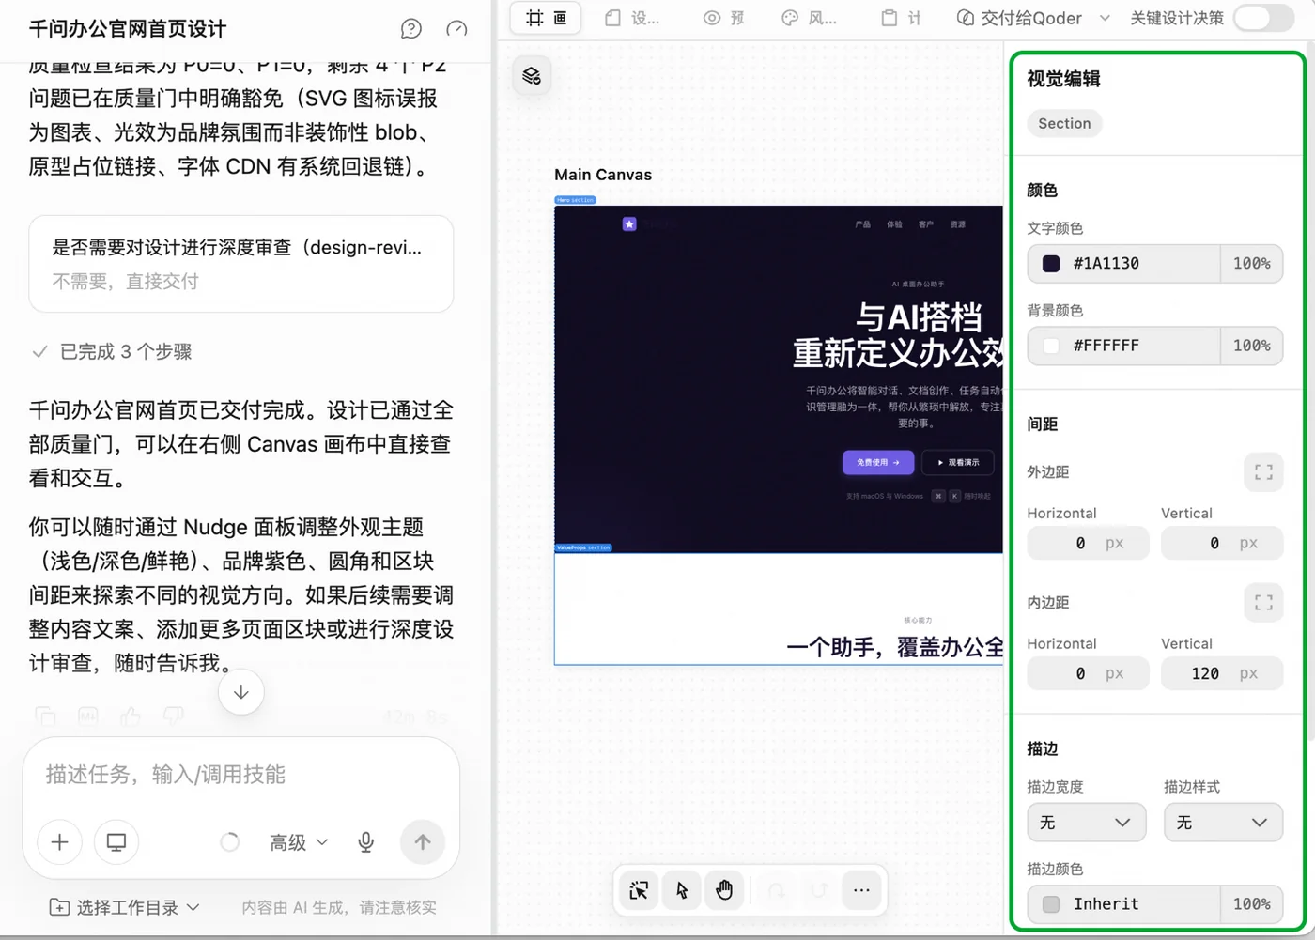Open the 文字颜色 color swatch
Viewport: 1315px width, 940px height.
(x=1051, y=264)
